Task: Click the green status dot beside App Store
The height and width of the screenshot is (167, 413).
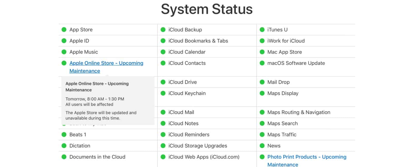Action: click(64, 30)
